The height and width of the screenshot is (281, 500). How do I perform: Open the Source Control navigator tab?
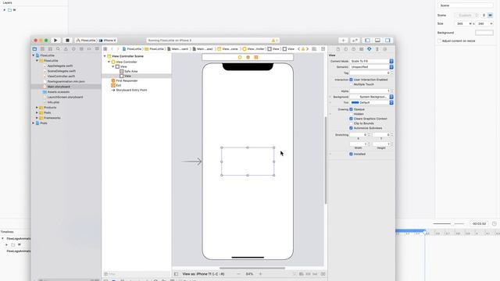(42, 49)
